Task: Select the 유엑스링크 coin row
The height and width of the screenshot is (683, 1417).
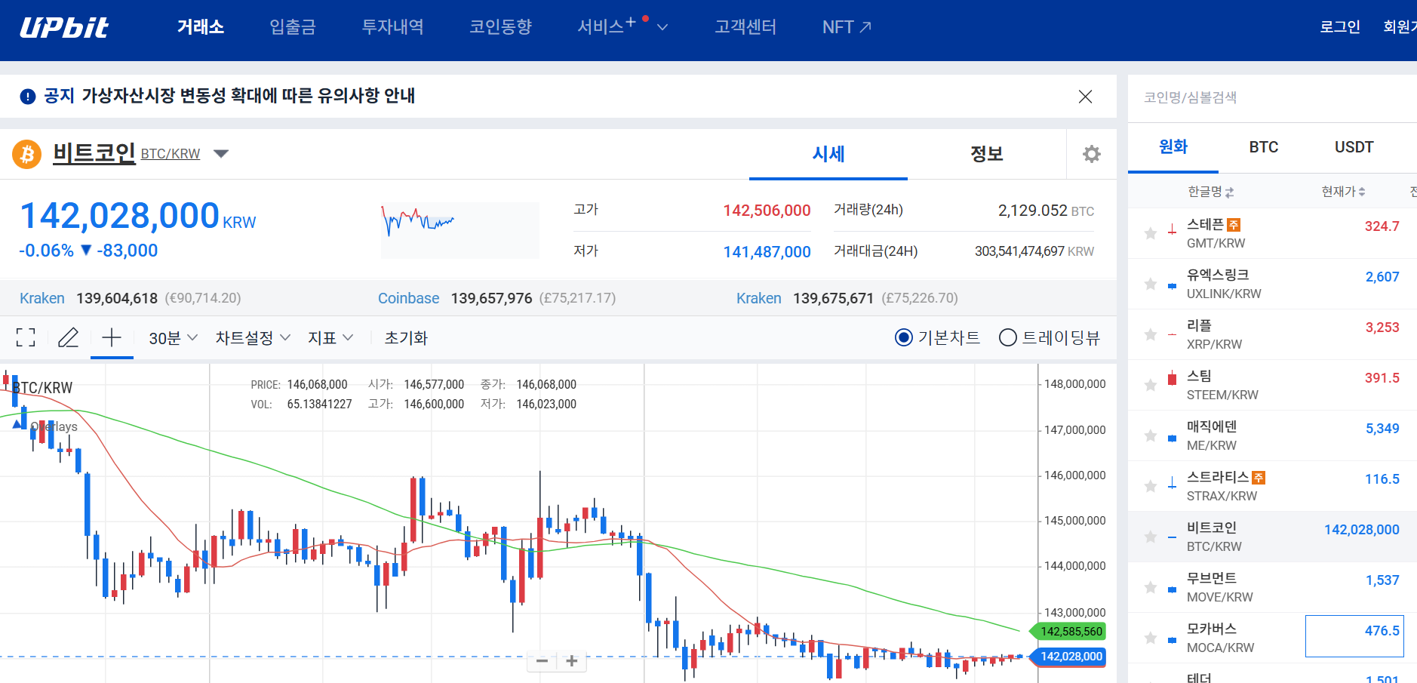Action: 1273,284
